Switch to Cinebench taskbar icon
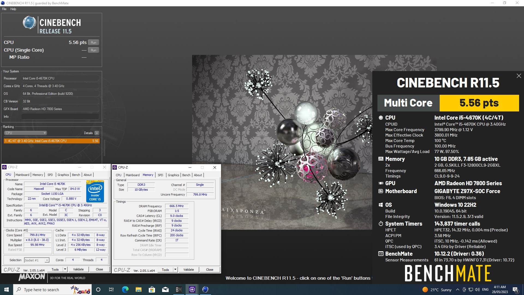This screenshot has height=295, width=524. pos(206,290)
